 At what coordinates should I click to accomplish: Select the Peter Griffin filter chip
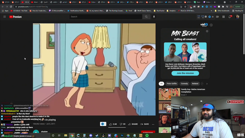point(171,84)
